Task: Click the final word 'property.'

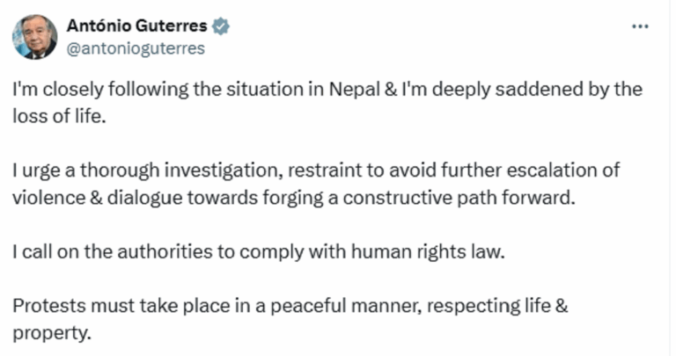Action: click(x=51, y=334)
